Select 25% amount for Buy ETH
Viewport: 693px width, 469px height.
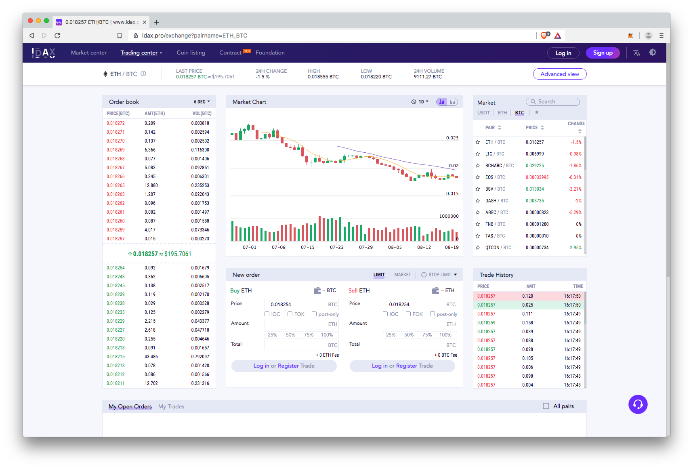click(x=273, y=335)
